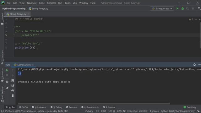Open the VCS menu
201x113 pixels.
(x=75, y=3)
